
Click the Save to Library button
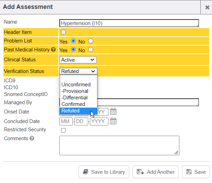[x=104, y=172]
